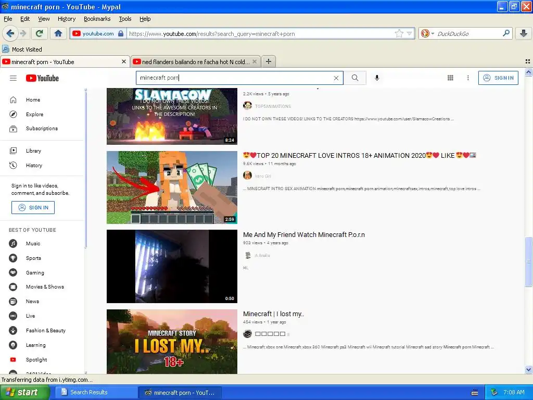The height and width of the screenshot is (400, 533).
Task: Open the Most Visited bookmarks folder
Action: click(x=22, y=49)
